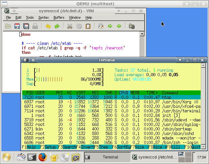
Task: Open the Buffers menu in VIM
Action: 59,17
